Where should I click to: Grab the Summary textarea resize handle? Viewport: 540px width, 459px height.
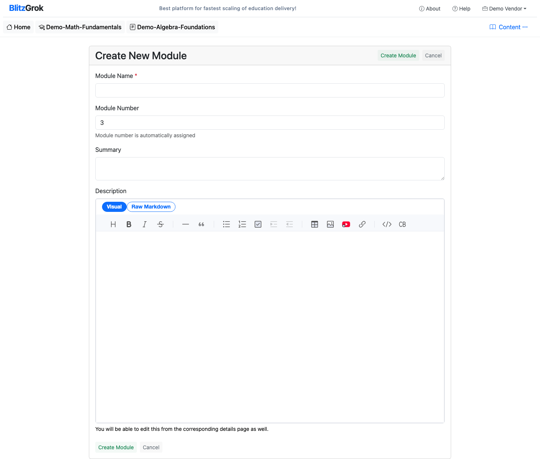(442, 178)
